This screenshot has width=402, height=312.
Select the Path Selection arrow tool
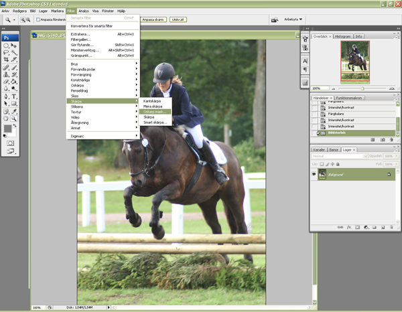[6, 104]
